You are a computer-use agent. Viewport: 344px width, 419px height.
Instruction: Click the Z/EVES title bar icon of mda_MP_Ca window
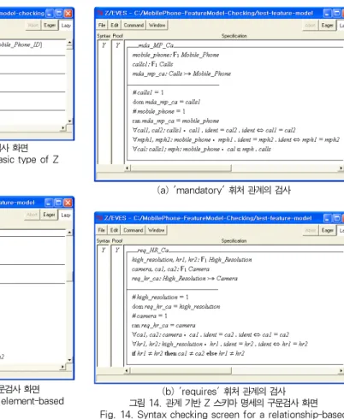click(100, 13)
